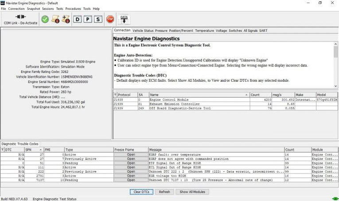Open the Connection menu
This screenshot has height=201, width=339.
16,9
